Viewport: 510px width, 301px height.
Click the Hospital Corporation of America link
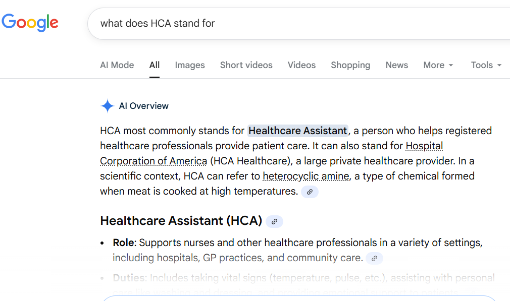point(154,161)
